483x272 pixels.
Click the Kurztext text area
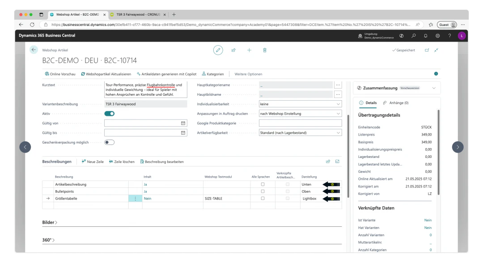coord(146,89)
